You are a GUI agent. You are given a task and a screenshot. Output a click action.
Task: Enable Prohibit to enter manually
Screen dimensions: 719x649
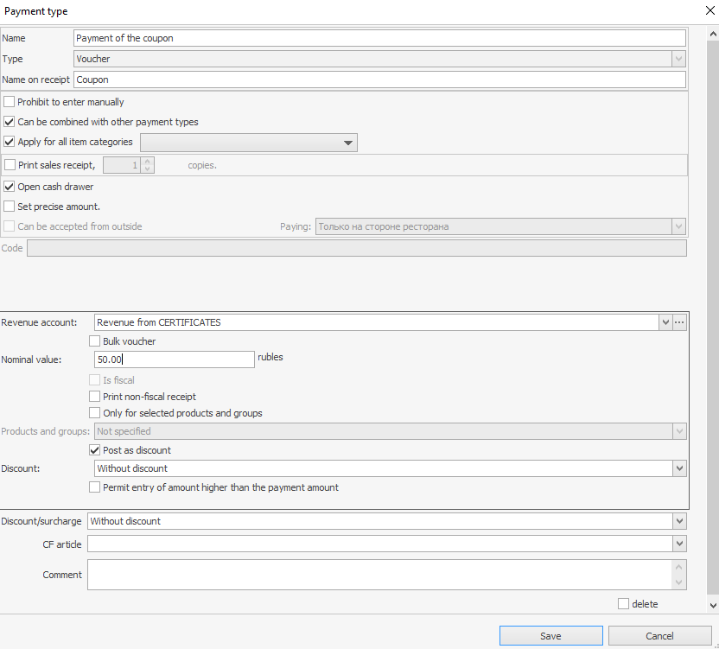[x=10, y=102]
